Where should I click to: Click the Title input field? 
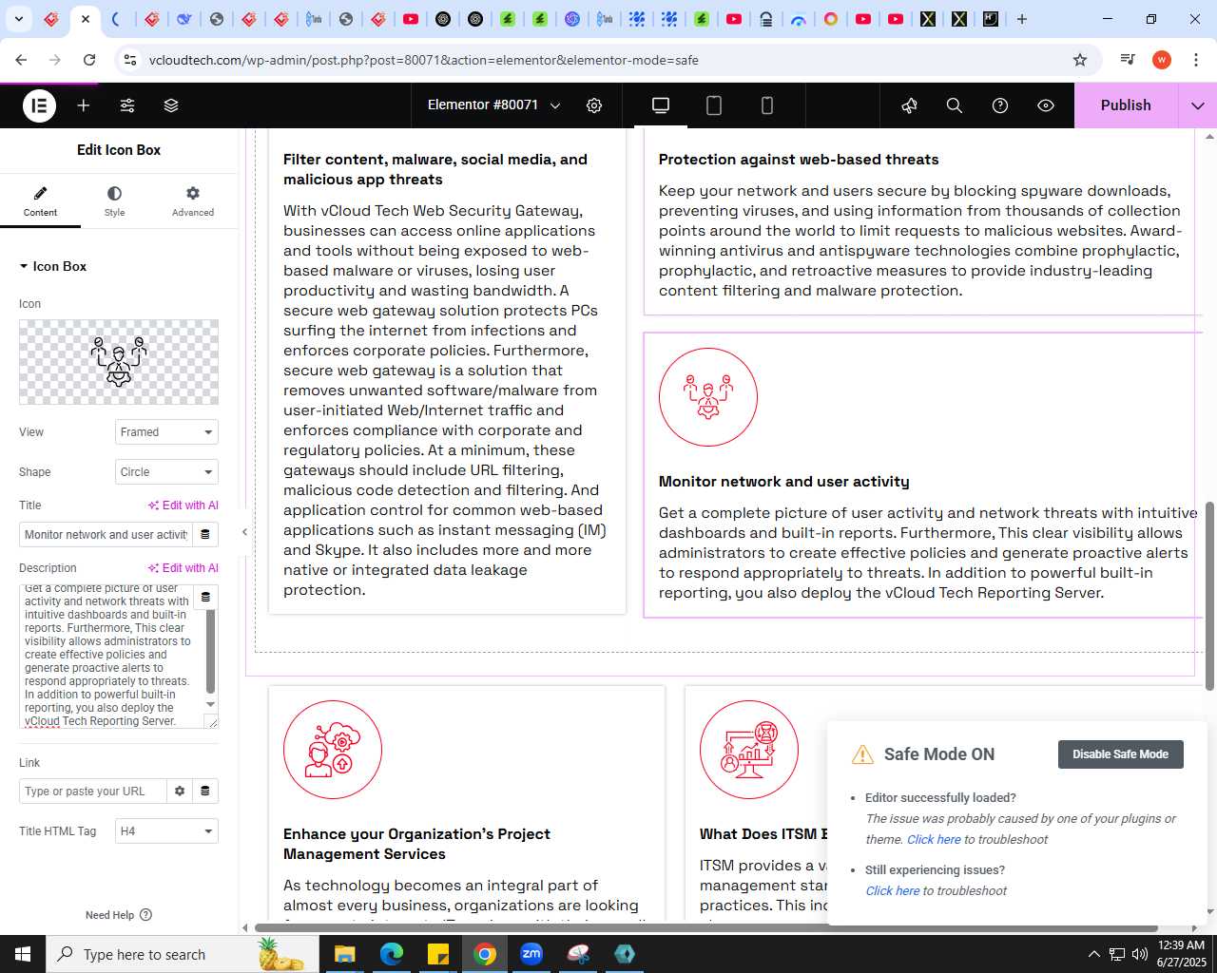[106, 535]
